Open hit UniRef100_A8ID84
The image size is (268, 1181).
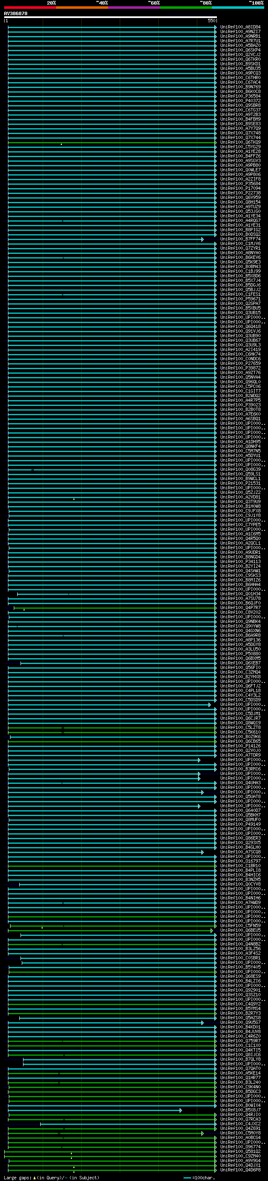[240, 27]
